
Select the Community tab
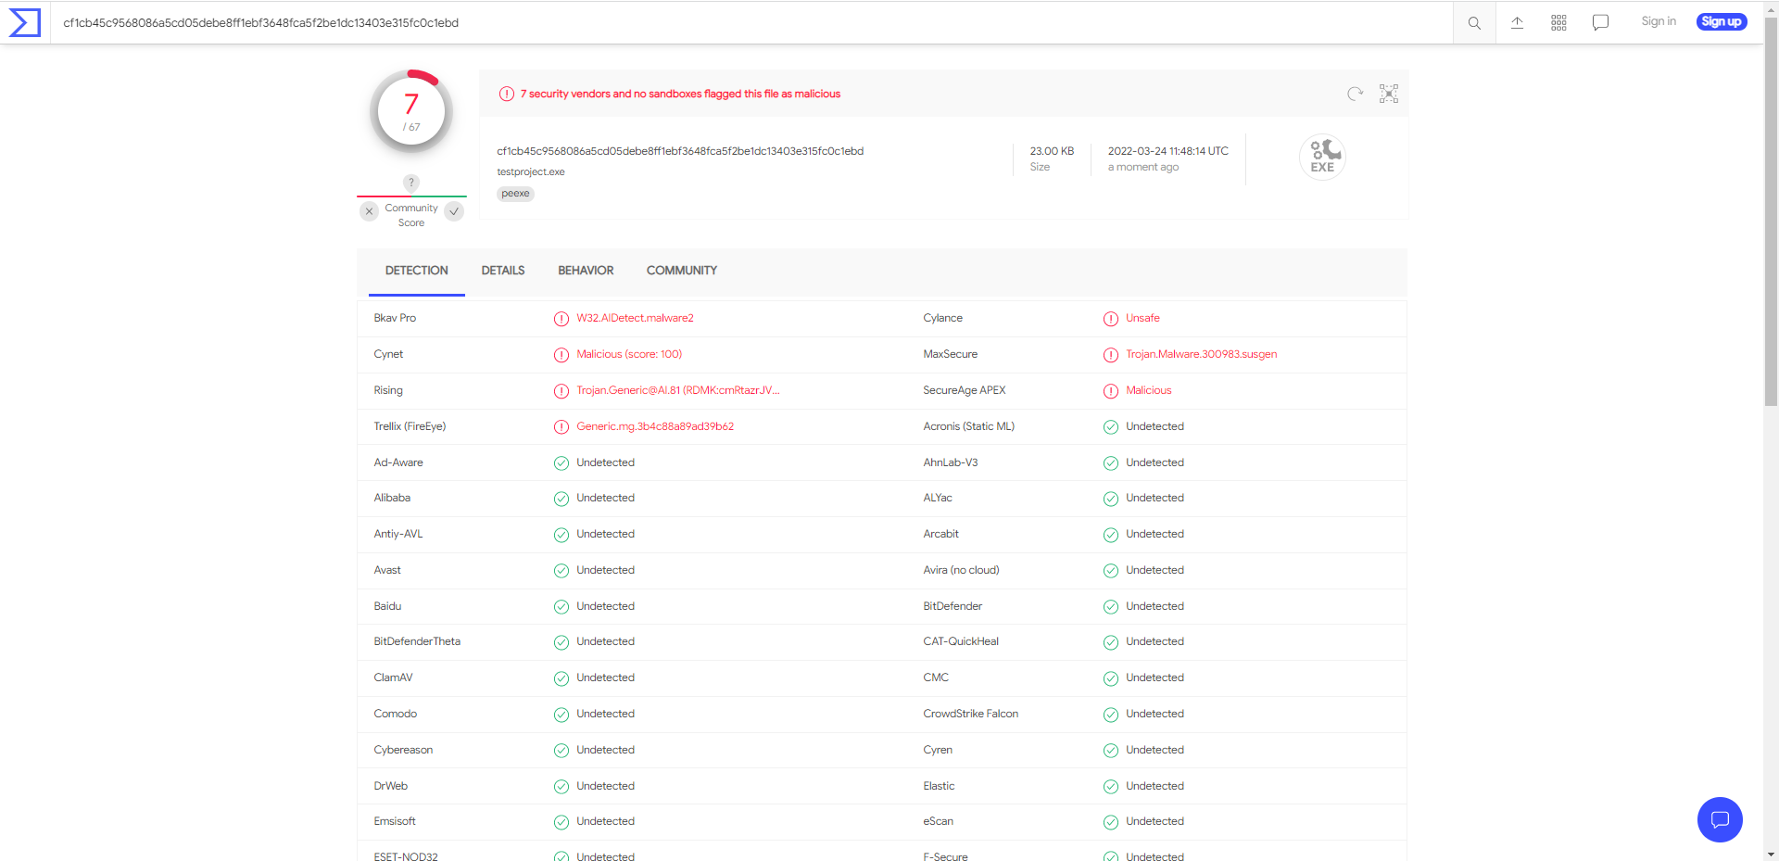(682, 271)
